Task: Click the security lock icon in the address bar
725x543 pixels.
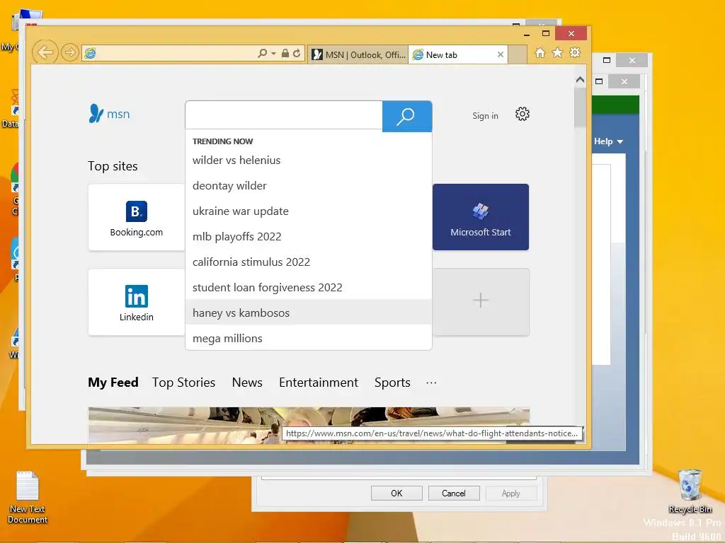Action: tap(285, 53)
